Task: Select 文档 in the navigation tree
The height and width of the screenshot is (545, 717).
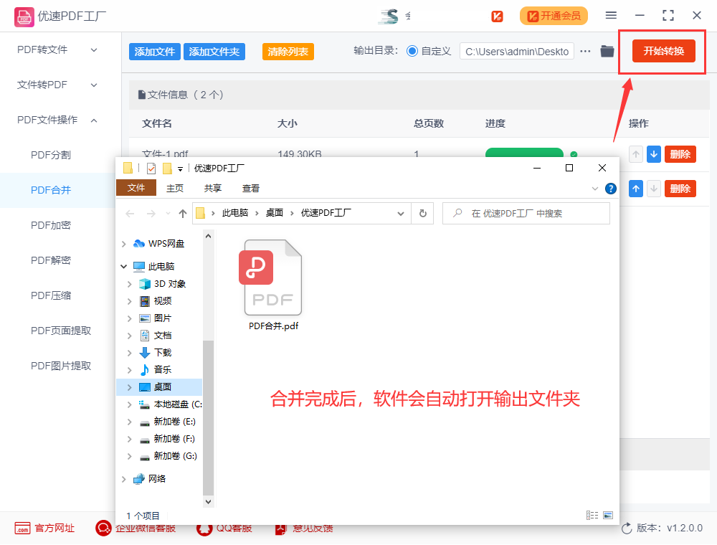Action: pyautogui.click(x=162, y=336)
